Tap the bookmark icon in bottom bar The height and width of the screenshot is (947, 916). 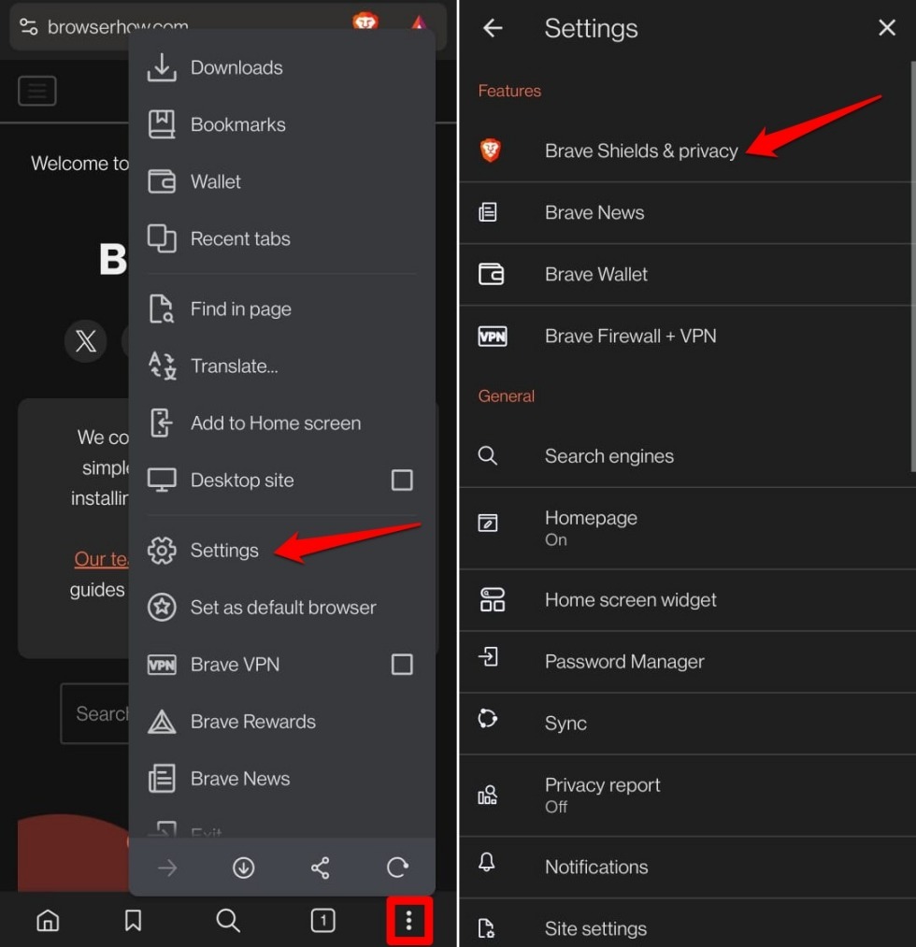(x=133, y=921)
